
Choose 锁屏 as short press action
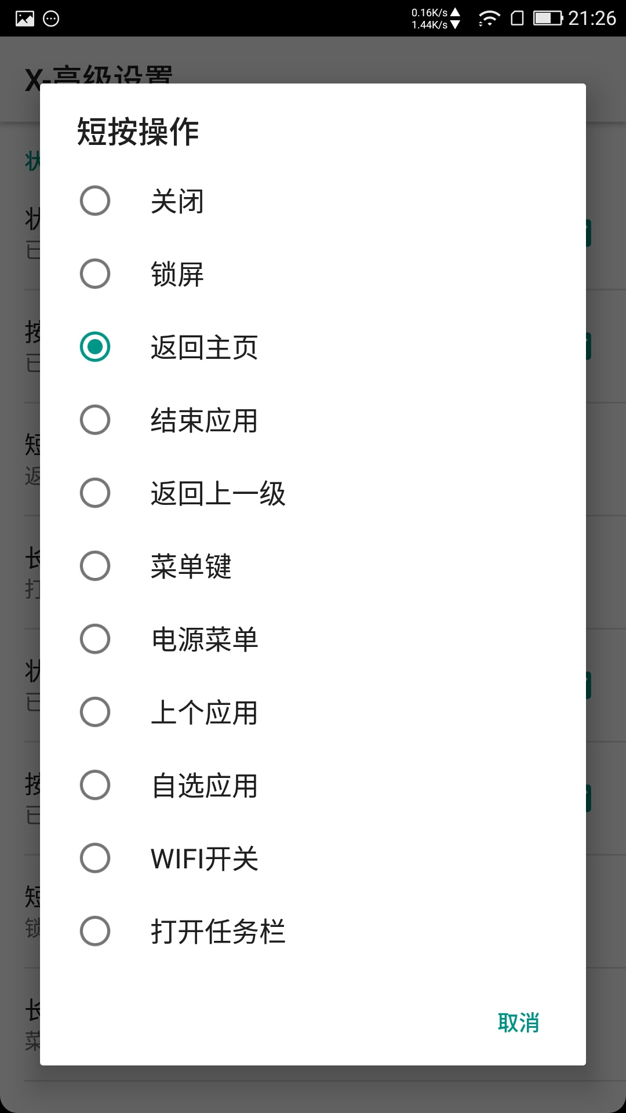[95, 274]
